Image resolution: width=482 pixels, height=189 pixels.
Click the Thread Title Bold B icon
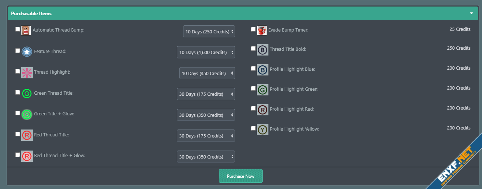262,50
